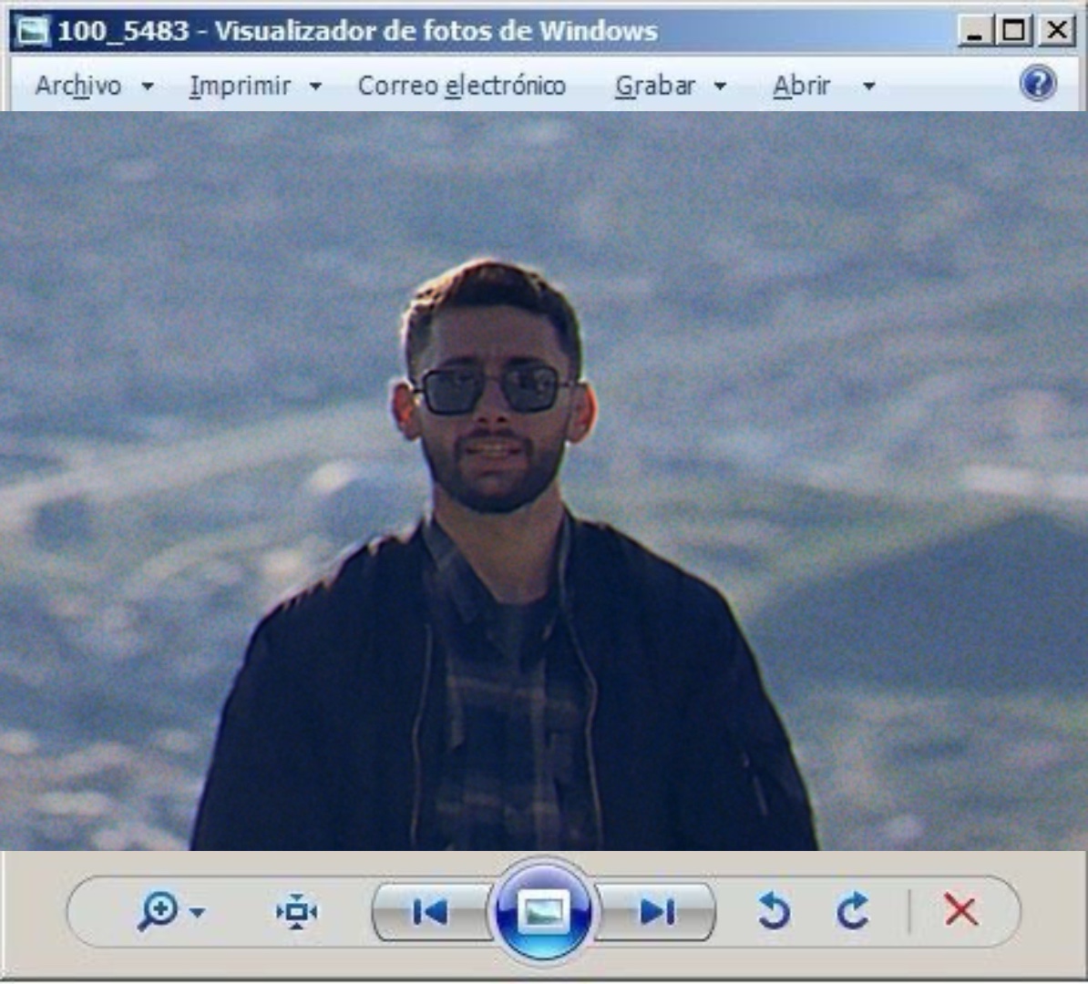Rotate photo clockwise
This screenshot has height=984, width=1088.
tap(853, 910)
